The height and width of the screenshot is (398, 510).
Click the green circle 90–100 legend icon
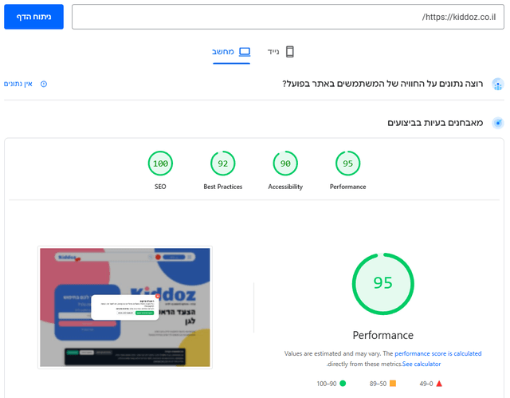343,384
